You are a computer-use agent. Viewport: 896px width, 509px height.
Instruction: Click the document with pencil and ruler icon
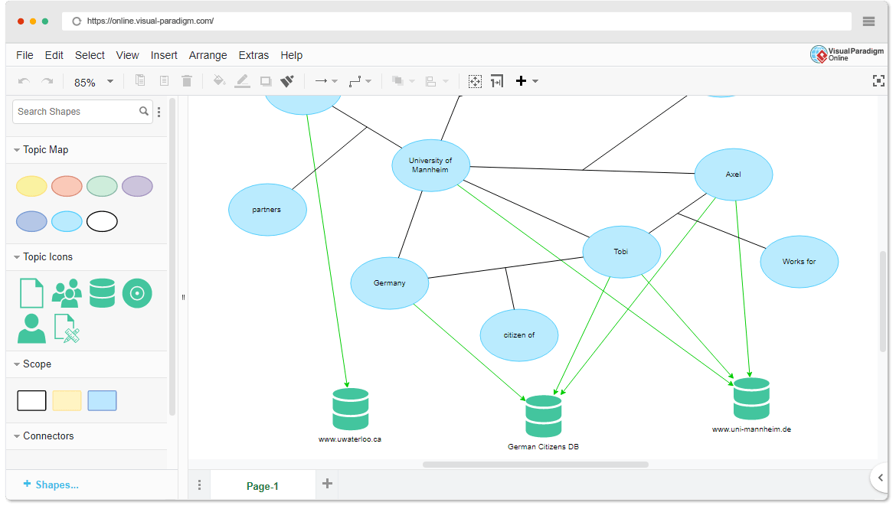point(67,328)
